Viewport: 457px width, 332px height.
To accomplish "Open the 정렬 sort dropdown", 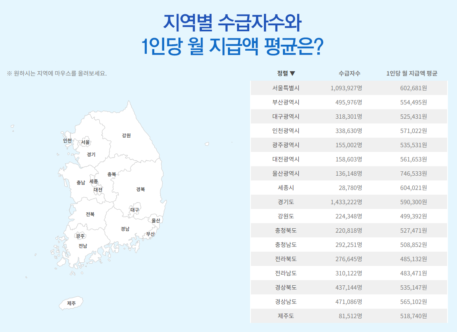I will point(284,74).
